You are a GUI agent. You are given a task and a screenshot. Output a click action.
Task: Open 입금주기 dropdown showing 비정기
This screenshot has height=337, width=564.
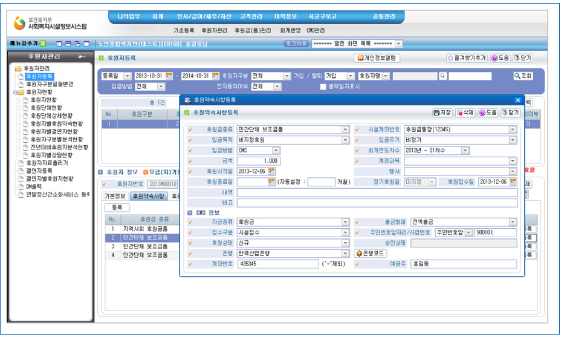513,140
